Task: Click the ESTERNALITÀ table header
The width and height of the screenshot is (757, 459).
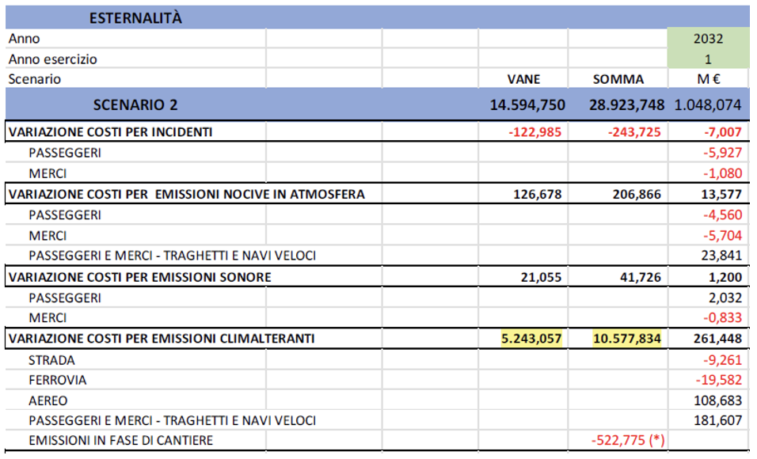Action: [x=135, y=18]
